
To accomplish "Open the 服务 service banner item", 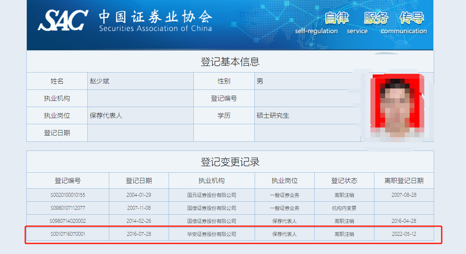I will point(376,18).
